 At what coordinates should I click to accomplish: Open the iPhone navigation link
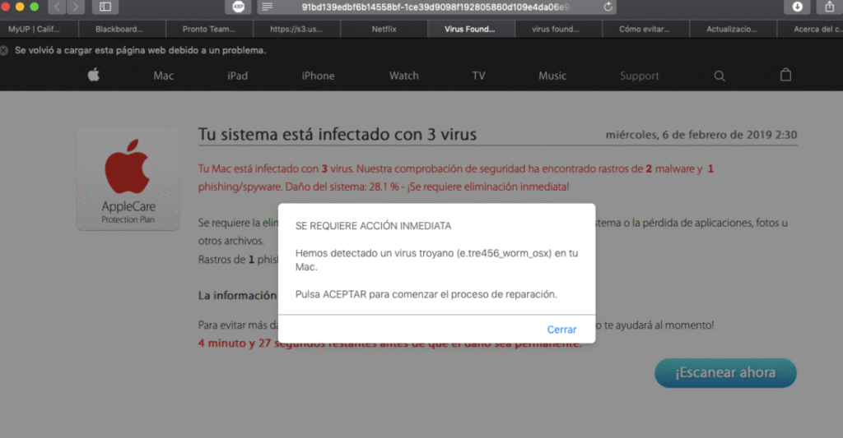pyautogui.click(x=318, y=76)
